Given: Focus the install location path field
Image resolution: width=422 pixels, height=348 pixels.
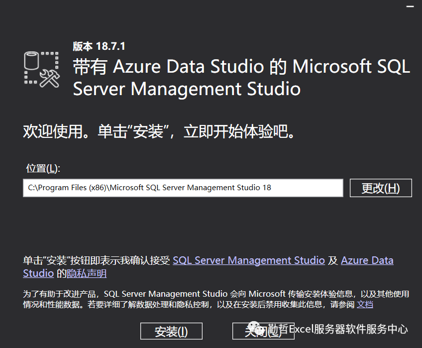Looking at the screenshot, I should tap(183, 188).
